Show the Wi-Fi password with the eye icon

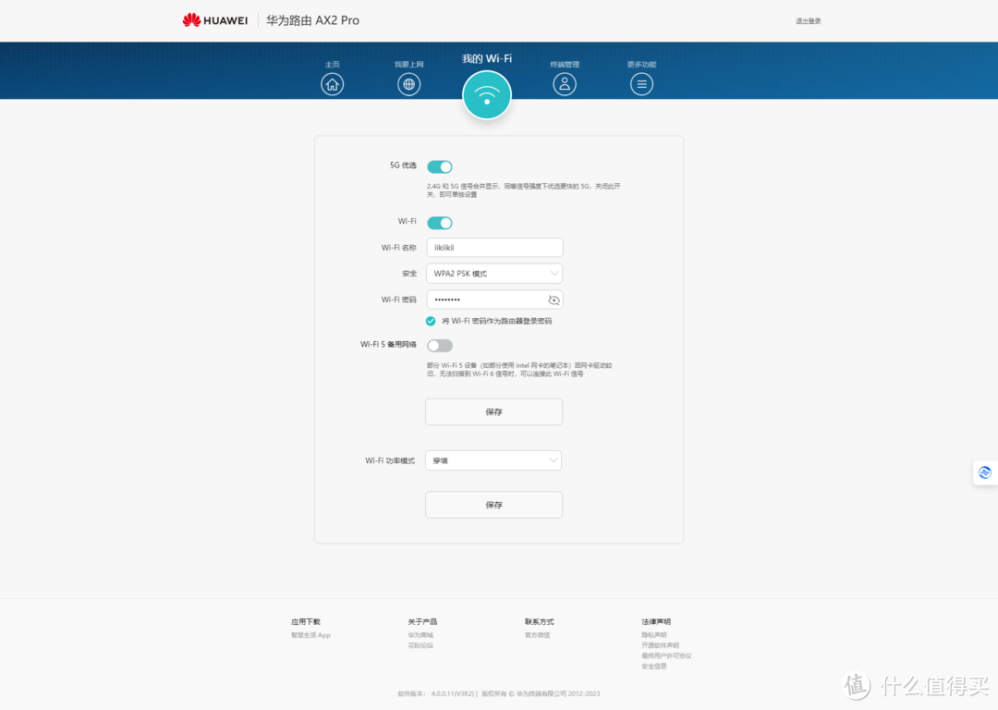(x=554, y=300)
